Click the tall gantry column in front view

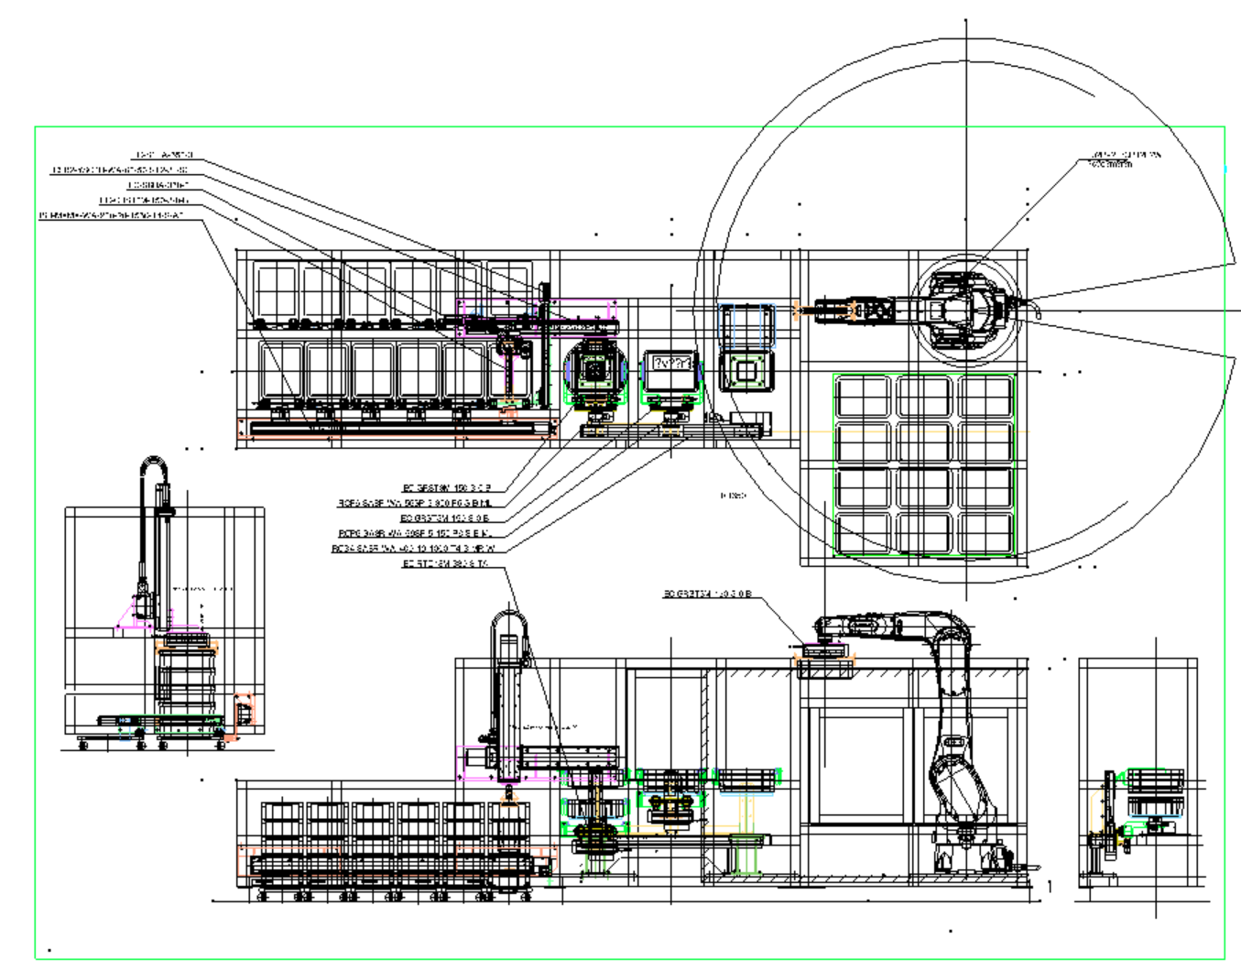(508, 696)
